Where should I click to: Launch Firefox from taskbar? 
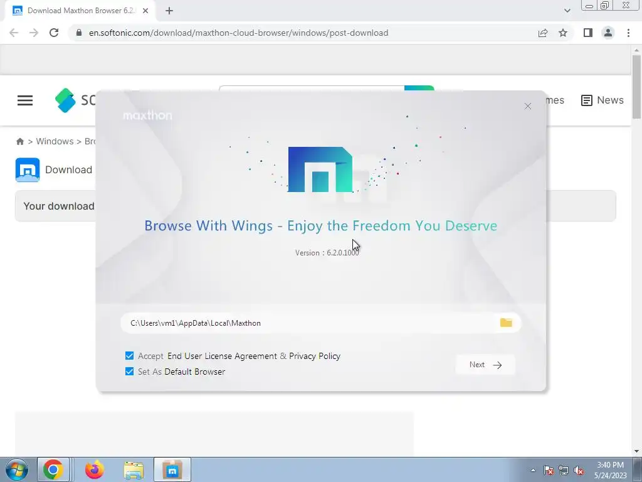95,469
